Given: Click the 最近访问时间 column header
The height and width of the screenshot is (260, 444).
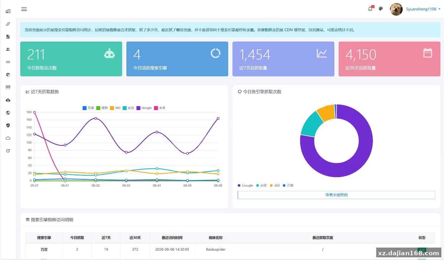Looking at the screenshot, I should point(172,238).
